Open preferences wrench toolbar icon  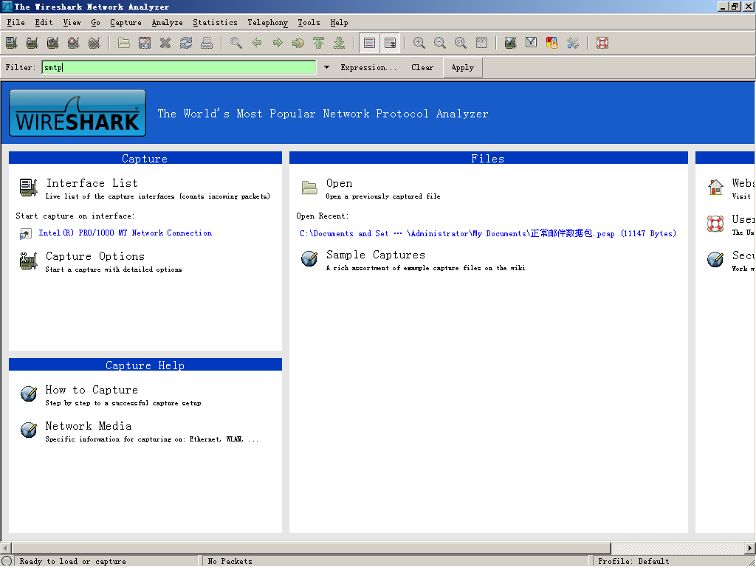click(573, 43)
